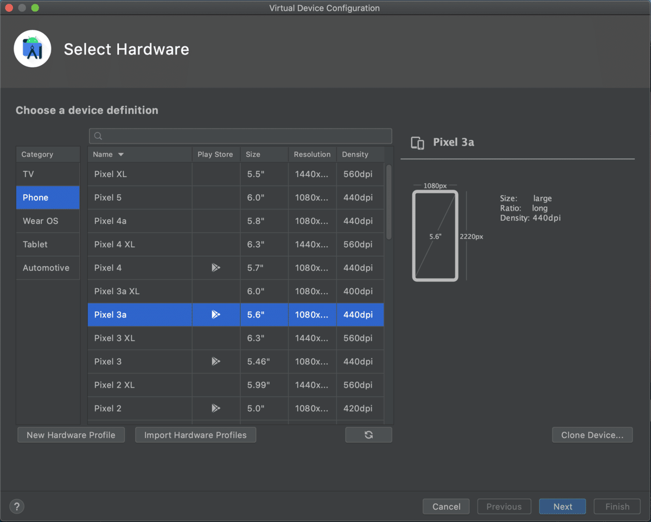This screenshot has width=651, height=522.
Task: Click the Play Store icon for Pixel 2
Action: click(x=216, y=408)
